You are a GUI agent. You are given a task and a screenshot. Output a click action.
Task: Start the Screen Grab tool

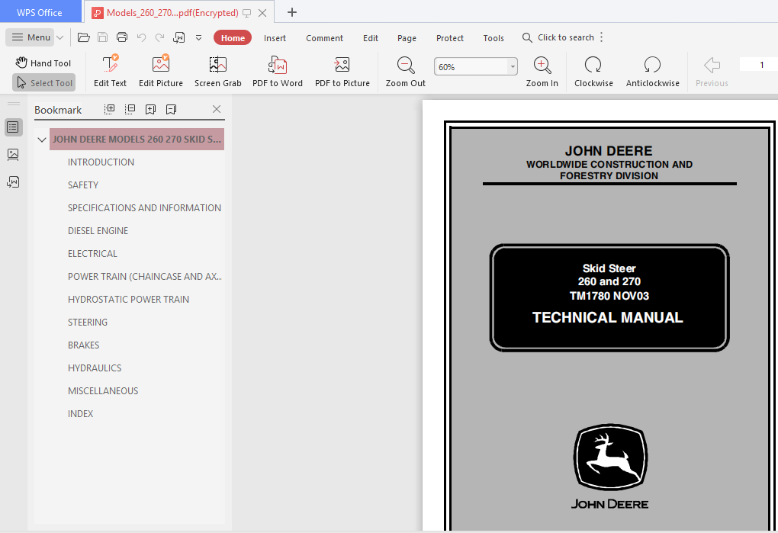[218, 72]
